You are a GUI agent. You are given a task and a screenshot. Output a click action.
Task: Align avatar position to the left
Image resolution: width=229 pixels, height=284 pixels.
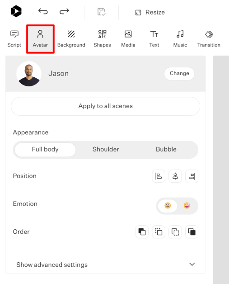tap(159, 176)
